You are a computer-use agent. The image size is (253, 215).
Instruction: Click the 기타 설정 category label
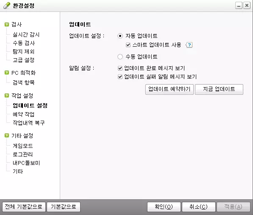tap(22, 136)
